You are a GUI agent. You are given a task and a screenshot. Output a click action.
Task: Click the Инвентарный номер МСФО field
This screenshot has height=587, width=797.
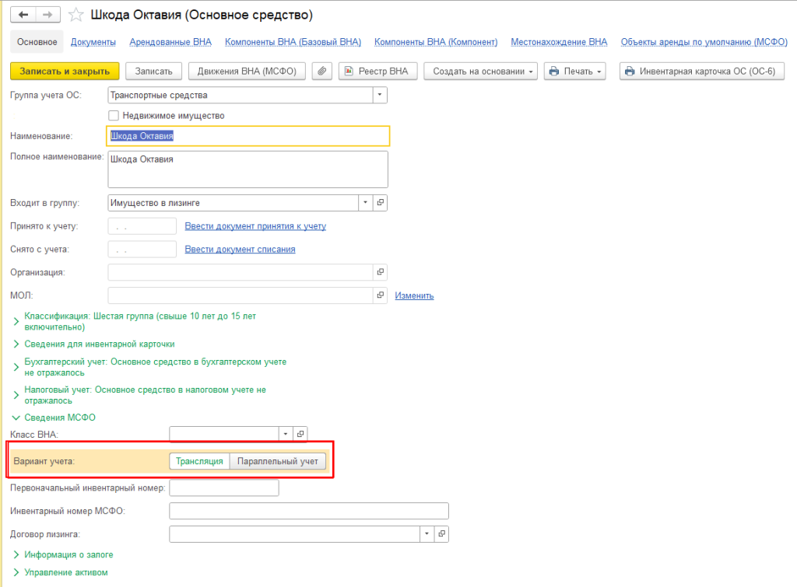click(308, 511)
